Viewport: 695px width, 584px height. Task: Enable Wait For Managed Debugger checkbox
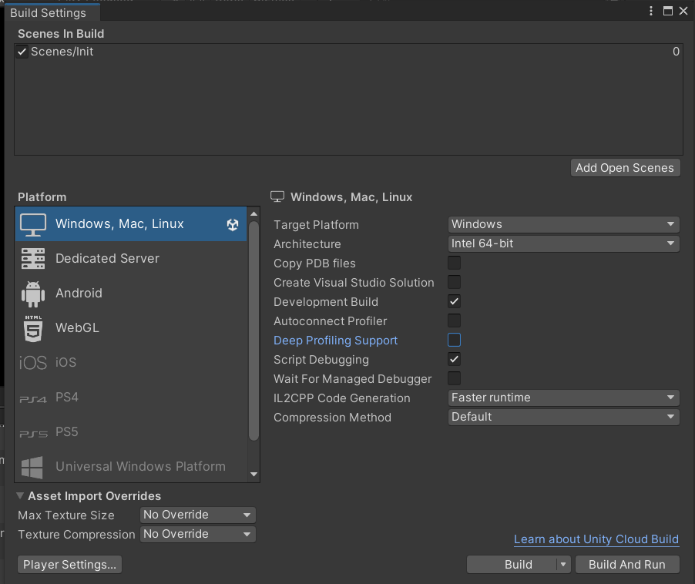click(x=454, y=378)
